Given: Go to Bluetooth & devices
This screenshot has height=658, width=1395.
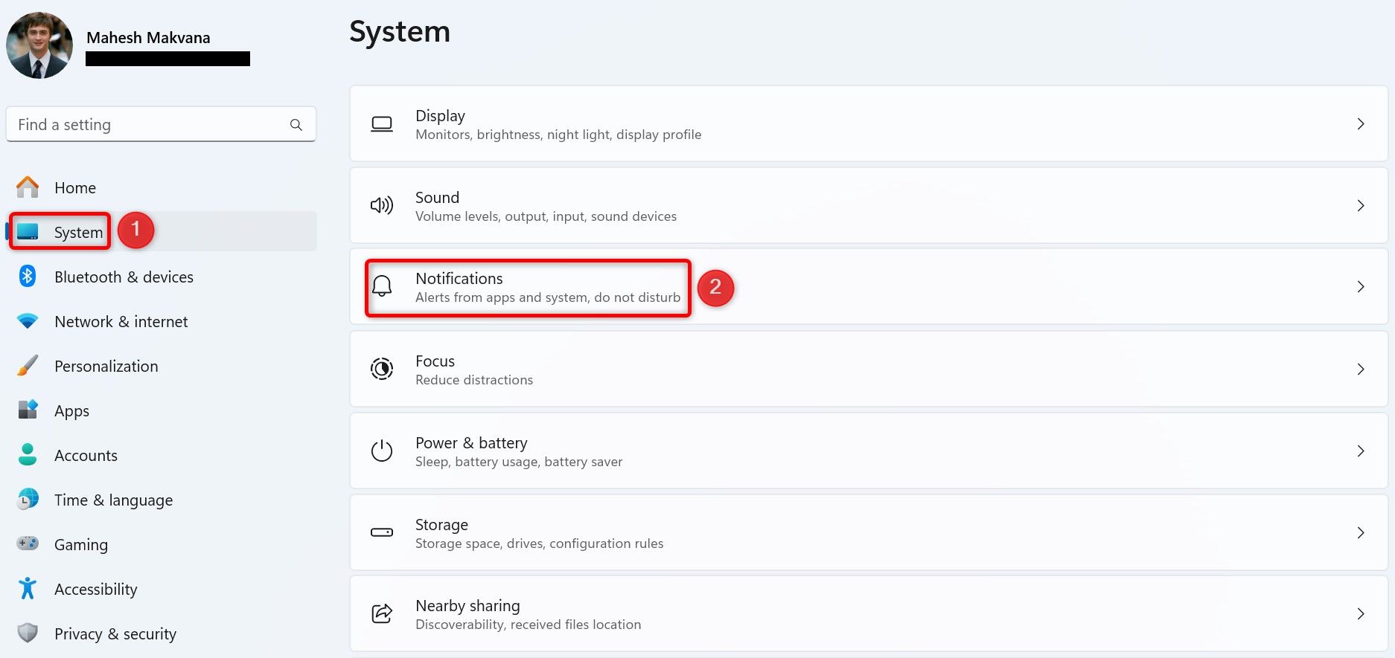Looking at the screenshot, I should coord(162,277).
